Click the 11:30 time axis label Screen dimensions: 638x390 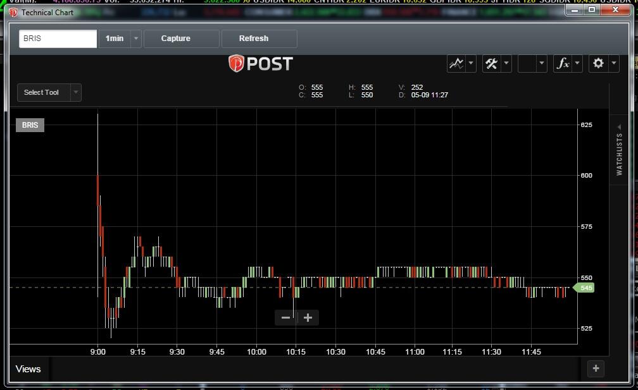point(492,352)
